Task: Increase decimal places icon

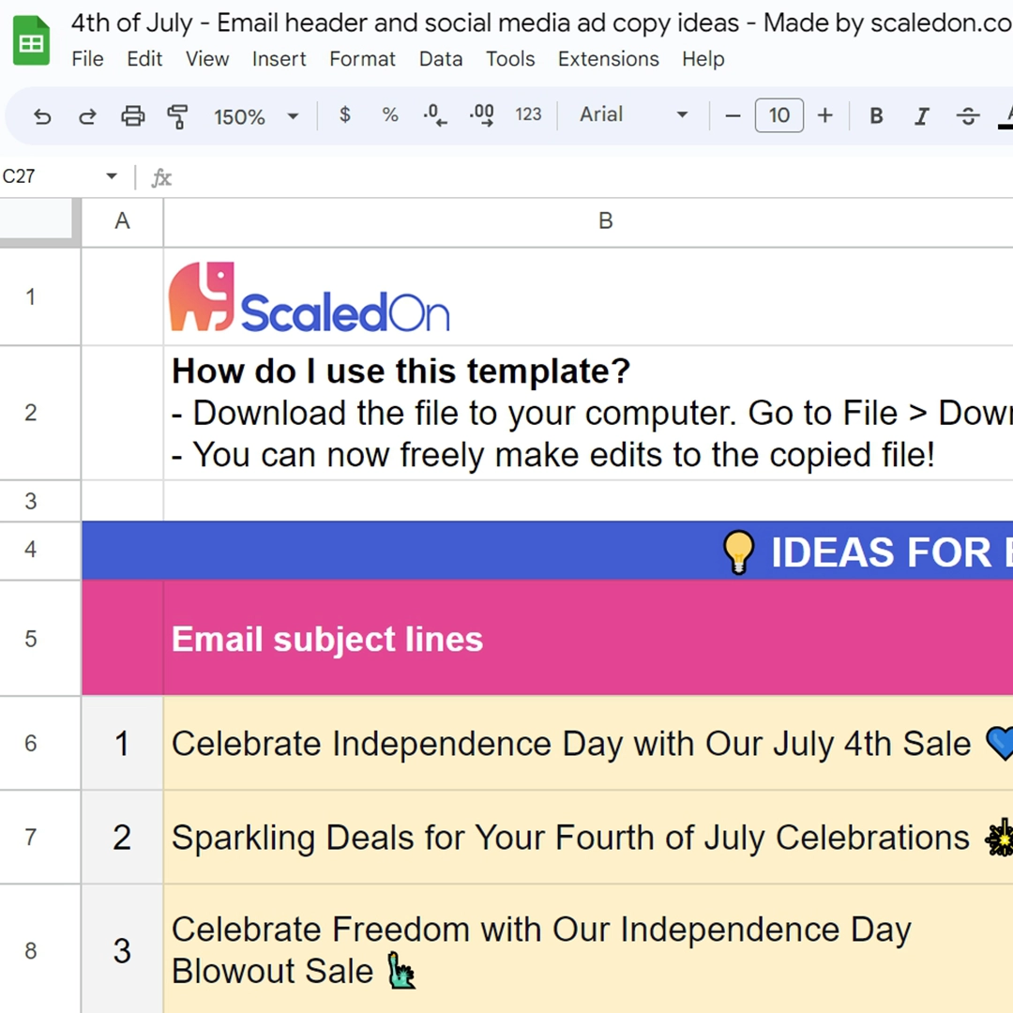Action: click(482, 115)
